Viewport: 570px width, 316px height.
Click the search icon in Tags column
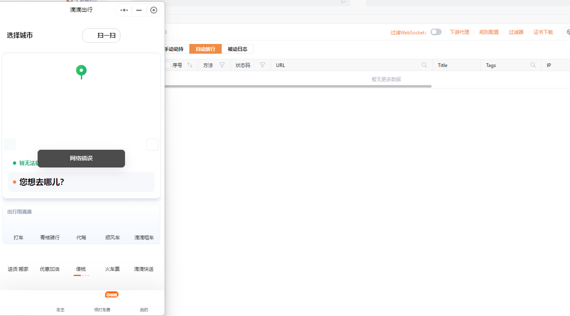pyautogui.click(x=533, y=65)
